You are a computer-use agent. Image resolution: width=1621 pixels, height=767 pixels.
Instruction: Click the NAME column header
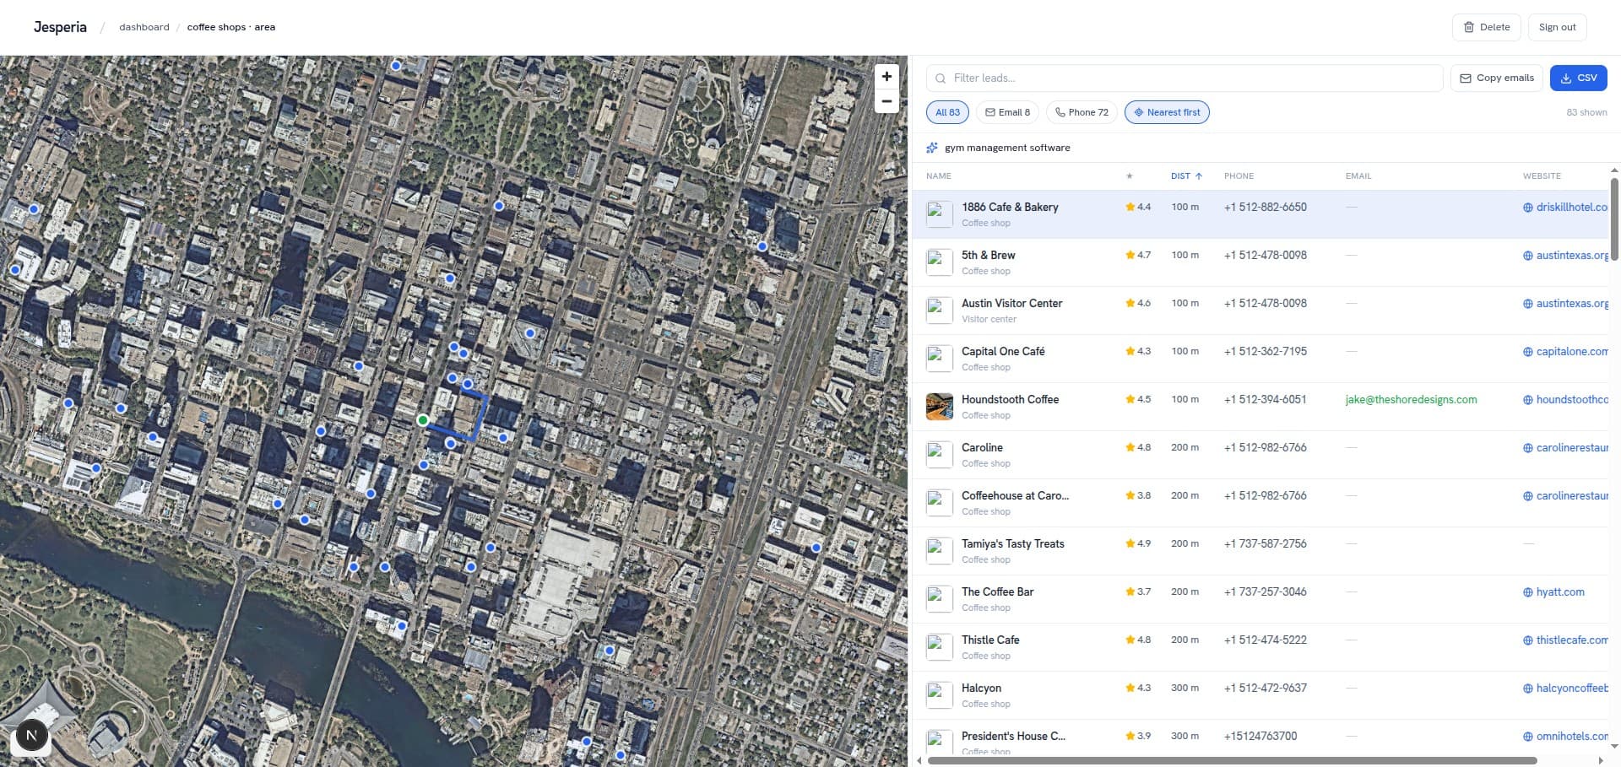click(938, 176)
